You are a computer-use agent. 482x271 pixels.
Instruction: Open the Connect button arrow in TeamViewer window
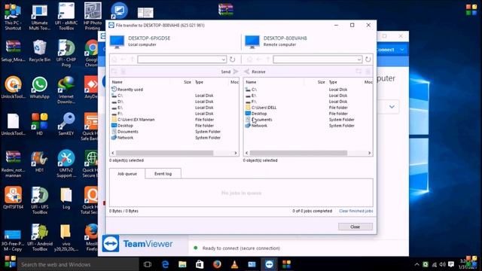tap(402, 50)
